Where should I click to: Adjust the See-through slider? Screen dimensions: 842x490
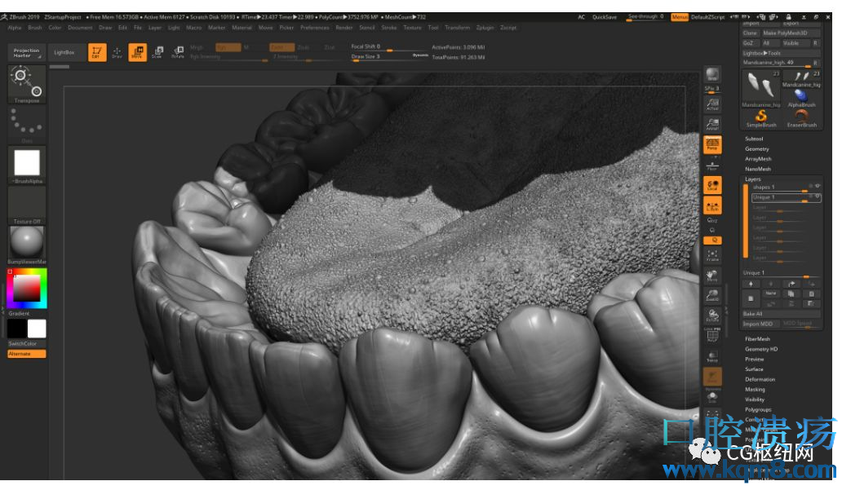click(x=646, y=17)
